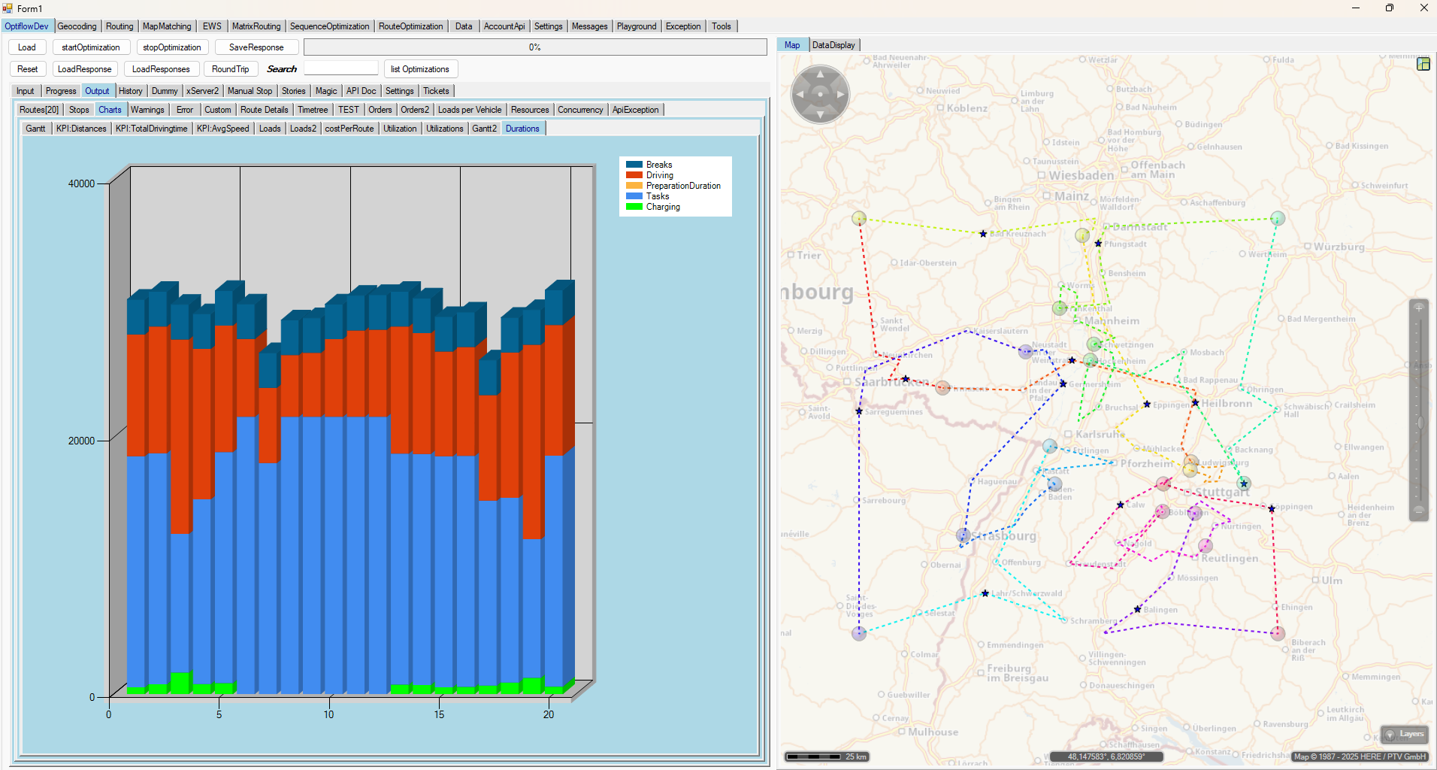
Task: Pan map up with navigation wheel arrow
Action: pyautogui.click(x=820, y=74)
